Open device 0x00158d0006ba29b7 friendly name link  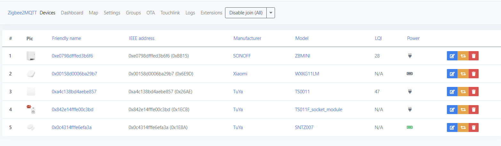coord(74,74)
